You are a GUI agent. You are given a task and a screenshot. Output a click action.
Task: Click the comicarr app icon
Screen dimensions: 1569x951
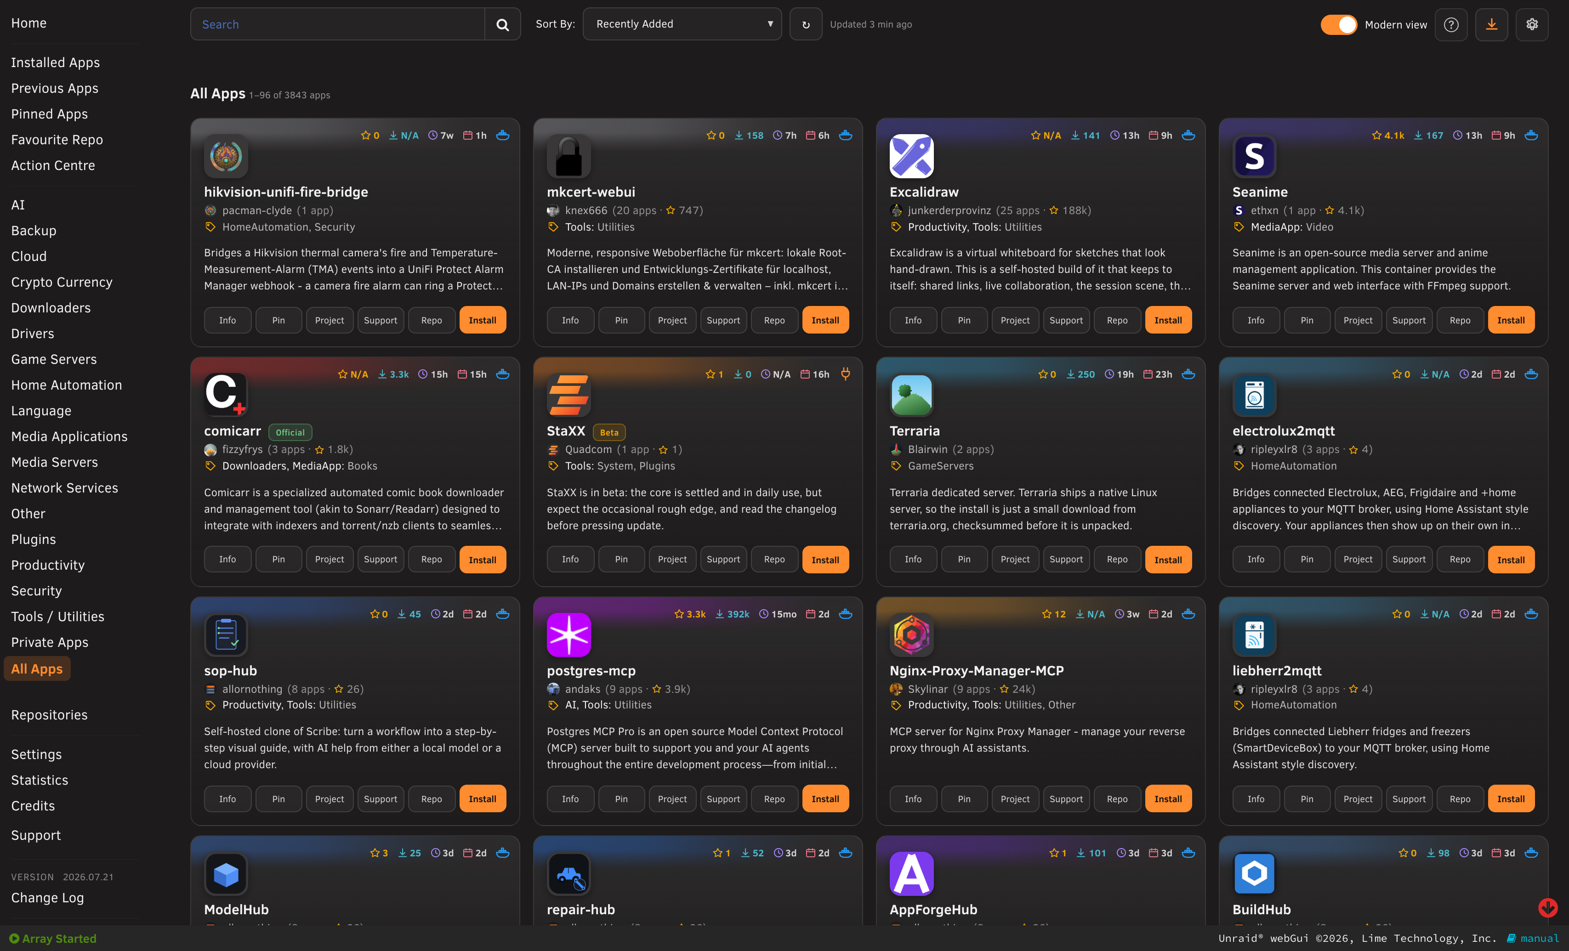[x=226, y=395]
